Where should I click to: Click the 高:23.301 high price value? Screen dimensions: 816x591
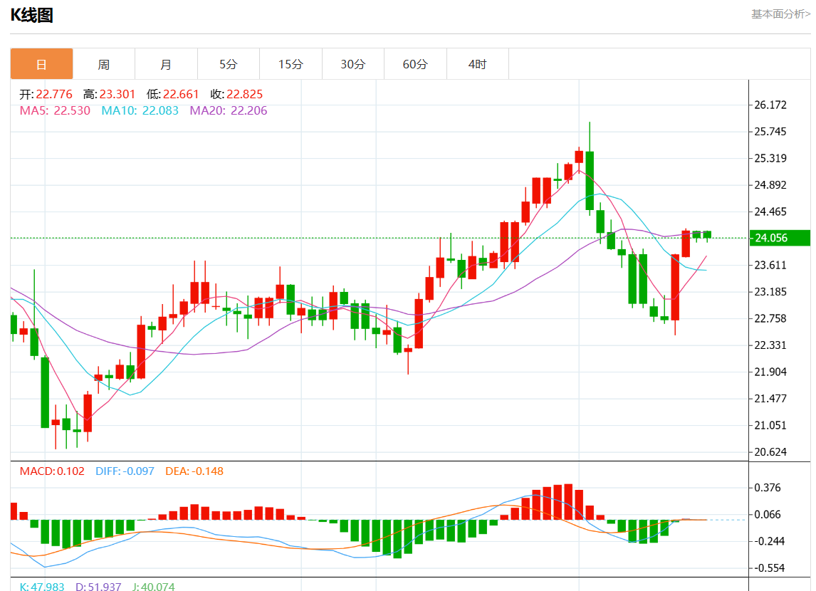[x=109, y=94]
